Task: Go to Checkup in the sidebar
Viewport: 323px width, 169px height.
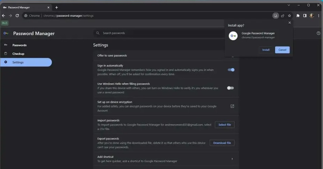Action: tap(18, 54)
